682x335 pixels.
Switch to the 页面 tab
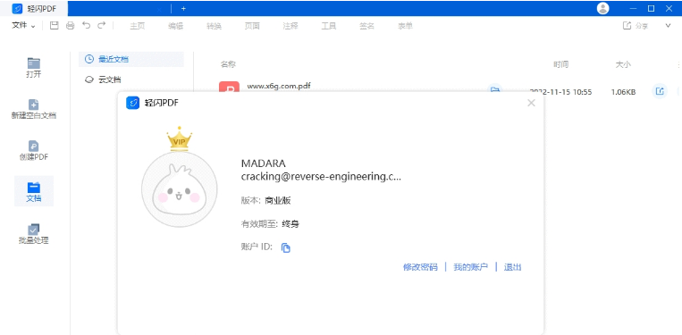point(252,26)
